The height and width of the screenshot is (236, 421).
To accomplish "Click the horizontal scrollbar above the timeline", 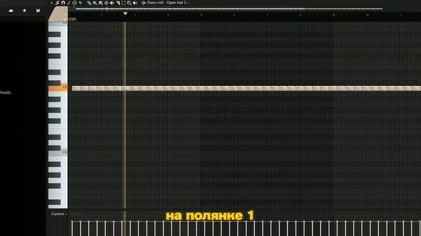I will click(x=229, y=9).
